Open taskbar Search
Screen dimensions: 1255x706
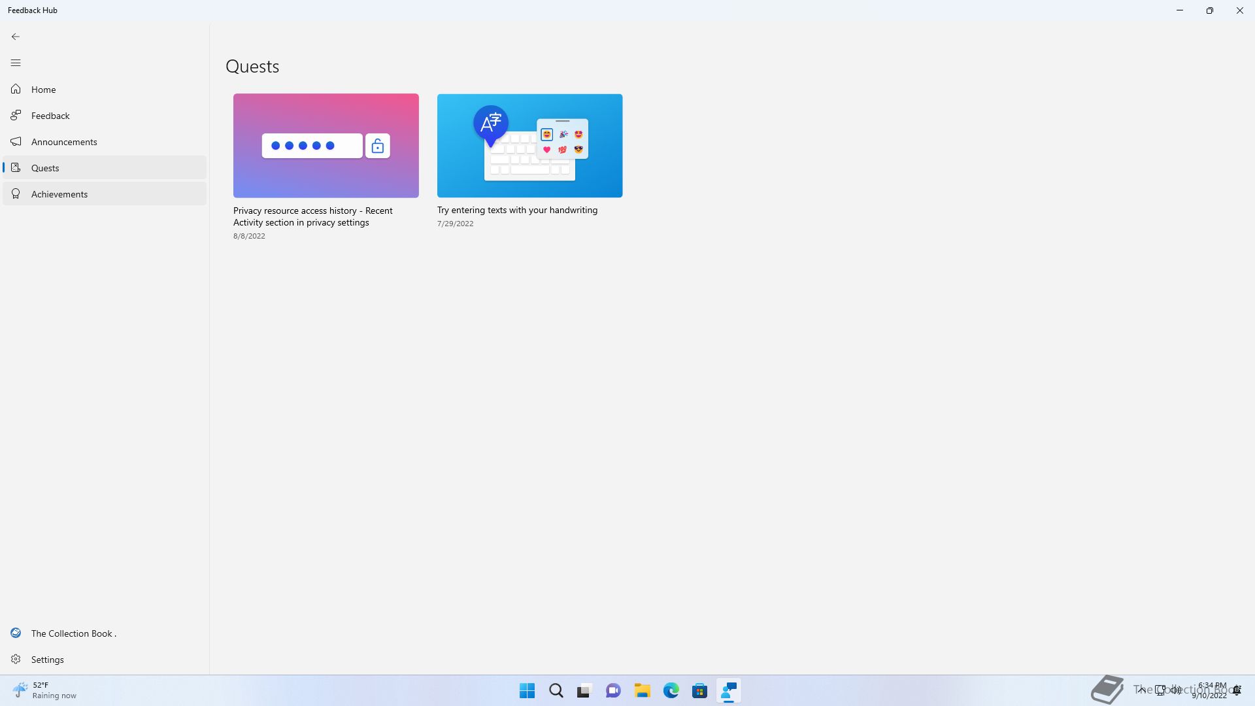[x=556, y=690]
